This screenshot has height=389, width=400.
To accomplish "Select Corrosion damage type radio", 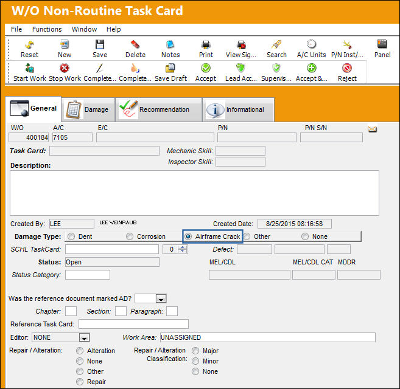I will [130, 236].
